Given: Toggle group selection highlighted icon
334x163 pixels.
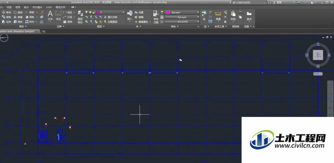Looking at the screenshot, I should (x=210, y=22).
